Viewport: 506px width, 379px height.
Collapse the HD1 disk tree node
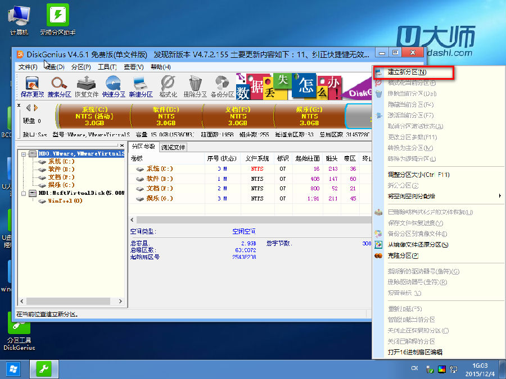pos(24,193)
